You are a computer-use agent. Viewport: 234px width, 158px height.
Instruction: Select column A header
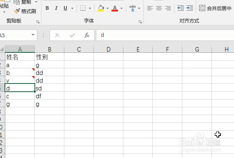tap(20, 49)
